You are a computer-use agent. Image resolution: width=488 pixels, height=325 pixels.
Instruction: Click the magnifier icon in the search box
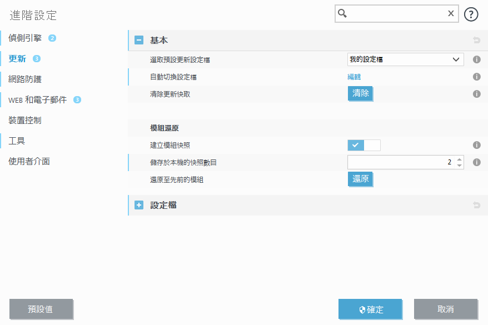click(x=343, y=13)
